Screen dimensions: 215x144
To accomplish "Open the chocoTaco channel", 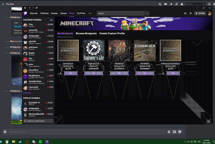I will coord(38,71).
